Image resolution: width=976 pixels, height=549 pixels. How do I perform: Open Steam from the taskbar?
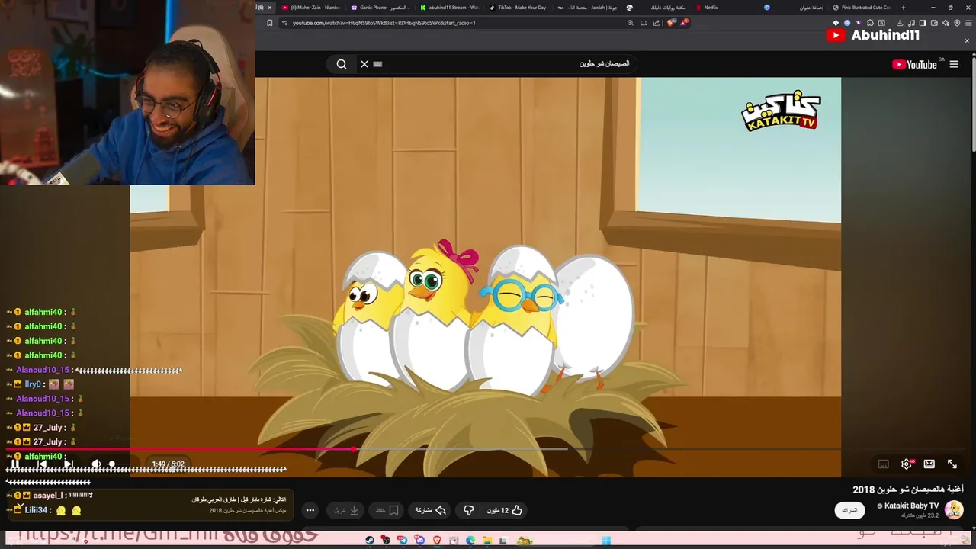coord(370,541)
